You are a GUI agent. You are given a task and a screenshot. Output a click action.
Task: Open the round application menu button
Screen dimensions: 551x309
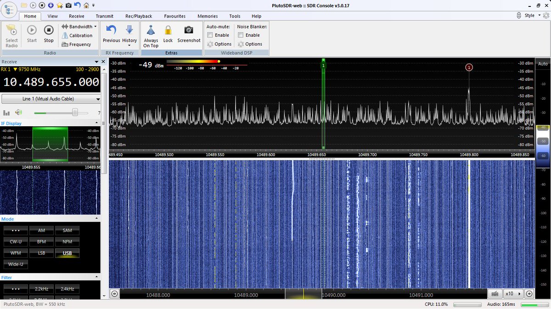point(9,9)
